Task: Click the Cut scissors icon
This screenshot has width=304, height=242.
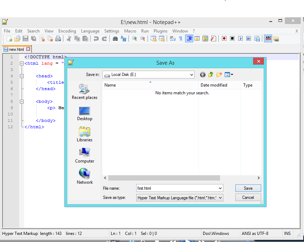Action: tap(69, 39)
